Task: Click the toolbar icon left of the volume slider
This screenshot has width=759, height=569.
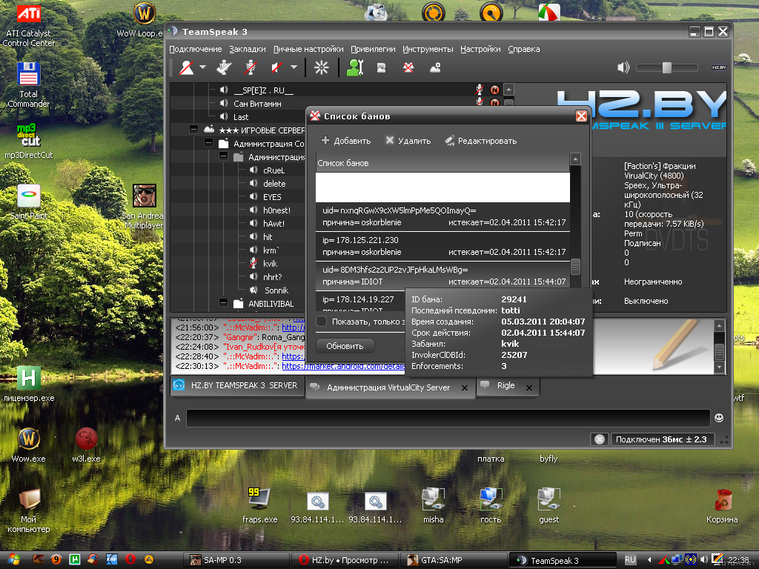Action: coord(623,68)
